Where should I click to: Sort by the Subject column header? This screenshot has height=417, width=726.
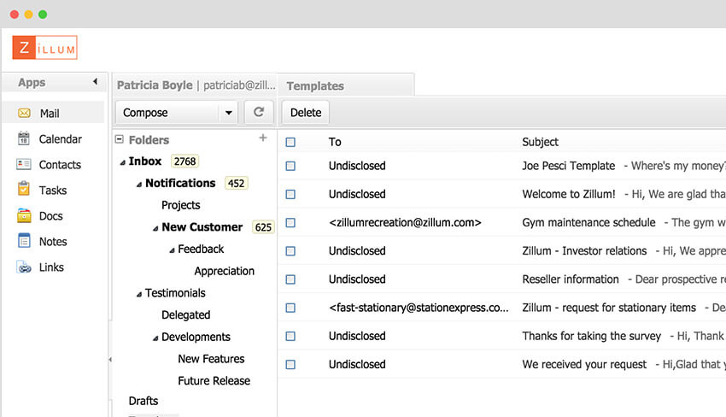(540, 142)
